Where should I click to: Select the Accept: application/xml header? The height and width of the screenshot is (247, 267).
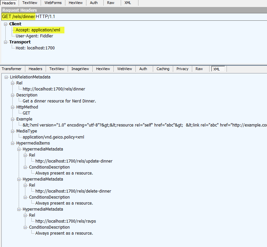(x=38, y=30)
